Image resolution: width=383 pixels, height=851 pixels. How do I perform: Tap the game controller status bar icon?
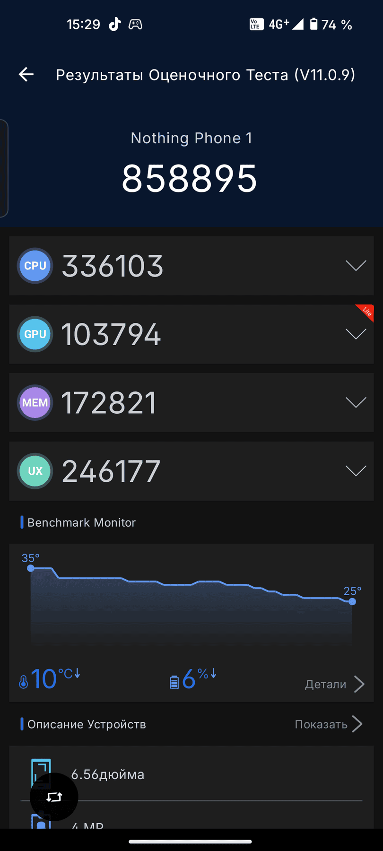point(136,24)
